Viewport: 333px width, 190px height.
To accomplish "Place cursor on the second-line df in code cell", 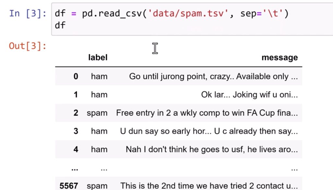I will coord(60,26).
